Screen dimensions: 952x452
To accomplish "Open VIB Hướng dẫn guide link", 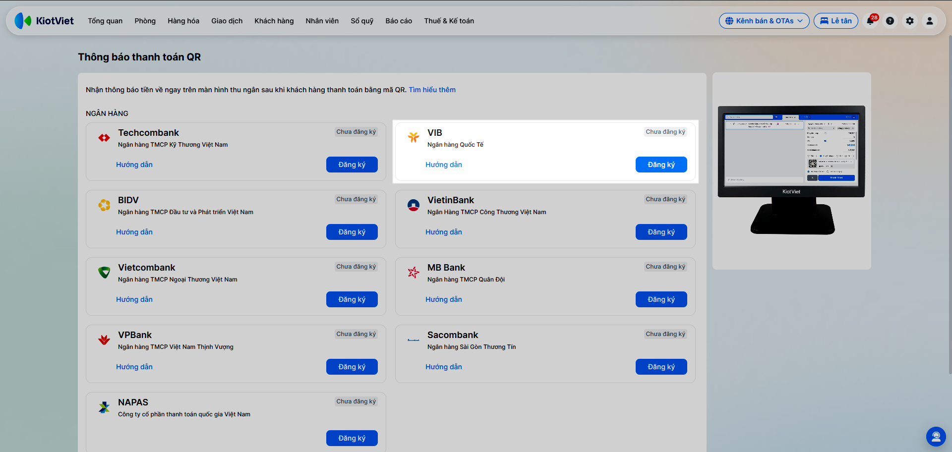I will pos(444,165).
